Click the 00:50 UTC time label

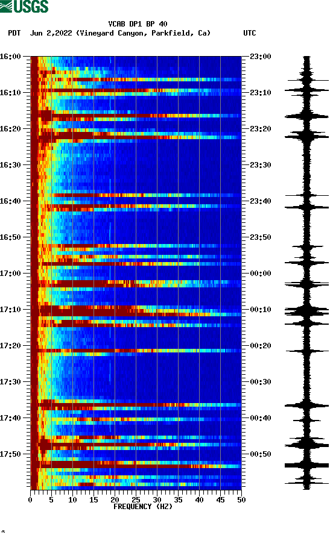[x=261, y=454]
